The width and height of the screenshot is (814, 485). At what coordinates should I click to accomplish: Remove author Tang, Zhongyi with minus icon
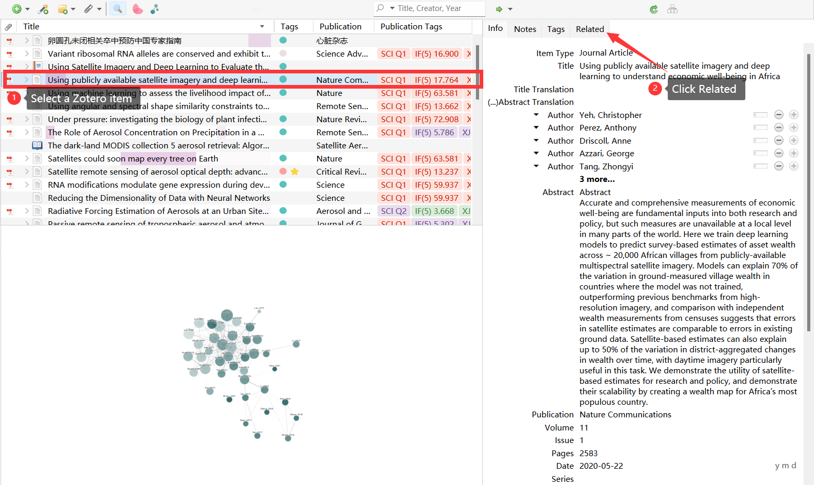779,166
